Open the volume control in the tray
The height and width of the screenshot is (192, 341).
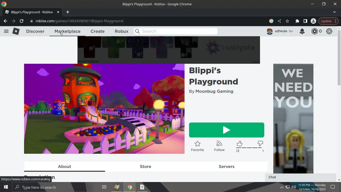pyautogui.click(x=294, y=187)
